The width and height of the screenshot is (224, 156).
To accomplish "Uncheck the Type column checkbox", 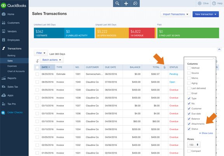I will pos(189,99).
